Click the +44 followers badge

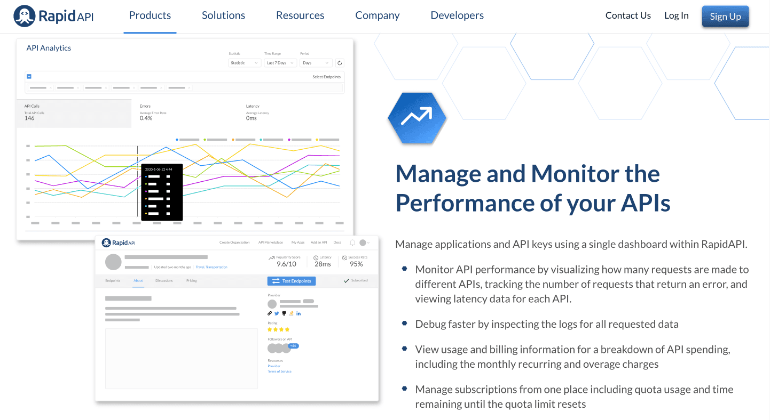[293, 346]
